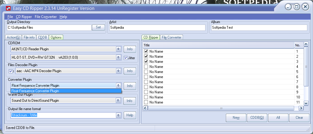The height and width of the screenshot is (134, 313).
Task: Close the Easy CD Ripper window
Action: coord(305,7)
